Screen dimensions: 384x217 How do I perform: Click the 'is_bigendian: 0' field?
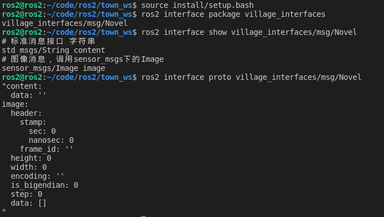click(44, 185)
